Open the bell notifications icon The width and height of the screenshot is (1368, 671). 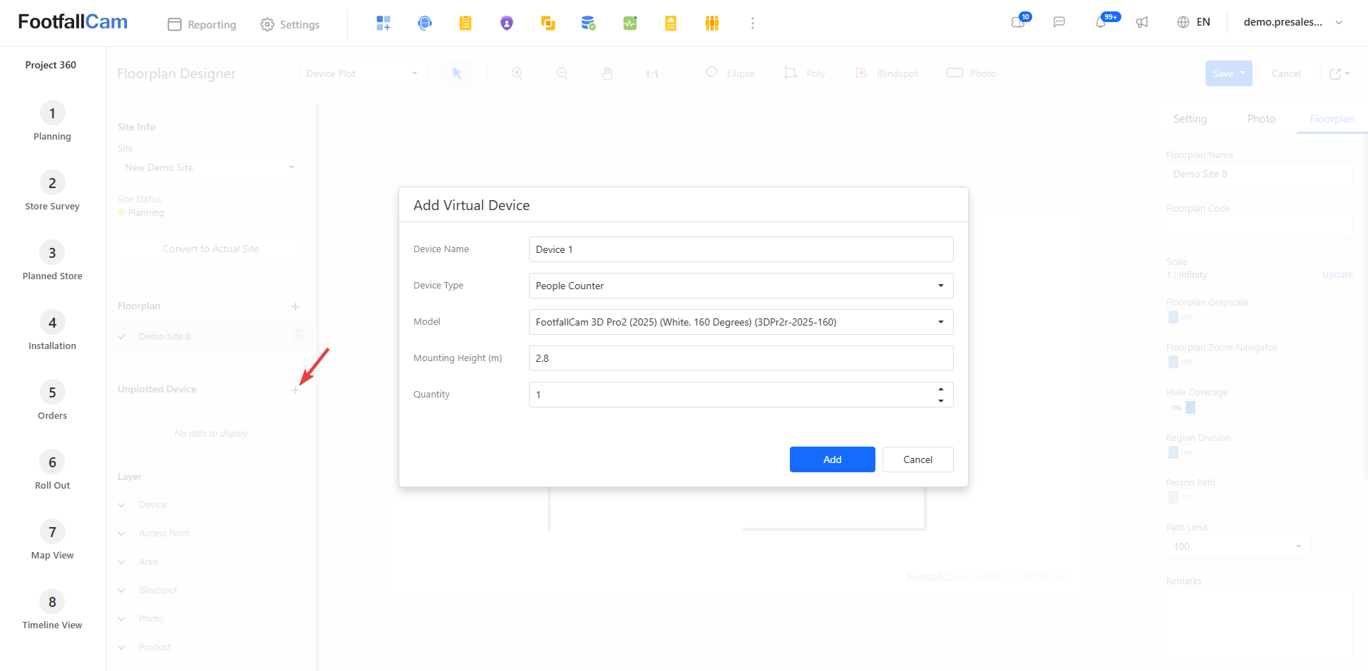point(1101,22)
